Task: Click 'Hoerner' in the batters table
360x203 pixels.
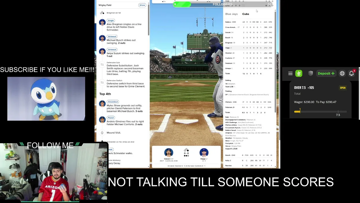Action: click(x=229, y=53)
